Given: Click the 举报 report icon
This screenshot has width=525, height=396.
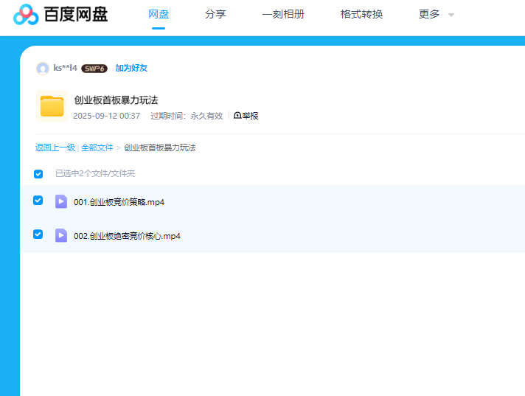Looking at the screenshot, I should coord(238,116).
